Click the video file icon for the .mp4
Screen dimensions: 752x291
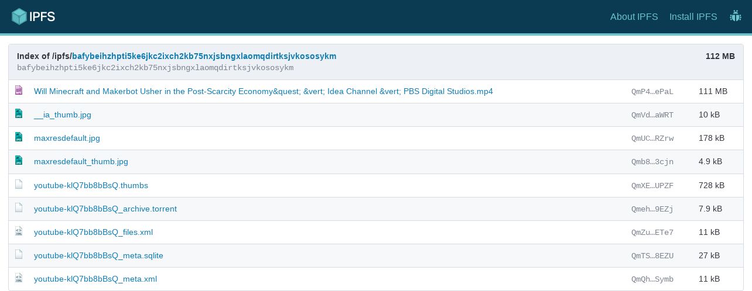[19, 91]
